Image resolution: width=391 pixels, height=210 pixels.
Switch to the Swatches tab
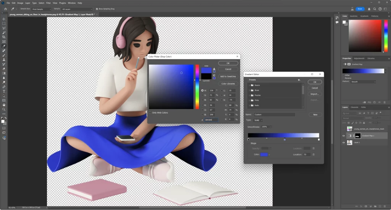[353, 16]
